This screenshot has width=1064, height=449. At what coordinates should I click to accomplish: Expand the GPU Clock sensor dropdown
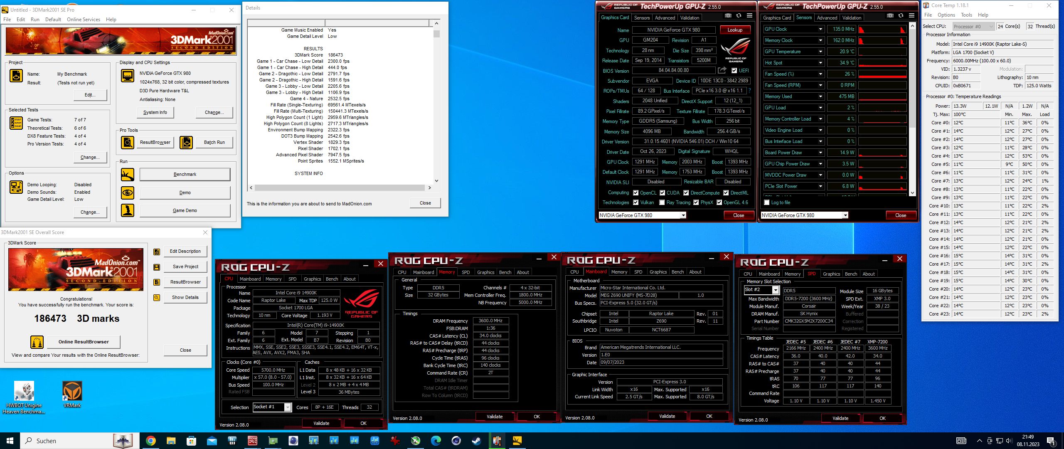(820, 29)
